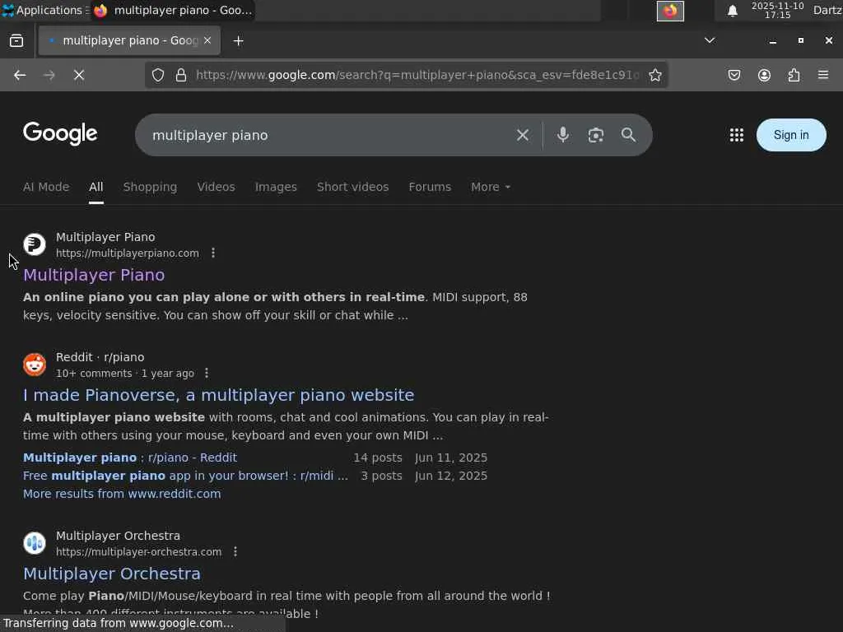Click the multiplayer-orchestra.com URL text
843x632 pixels.
[138, 552]
